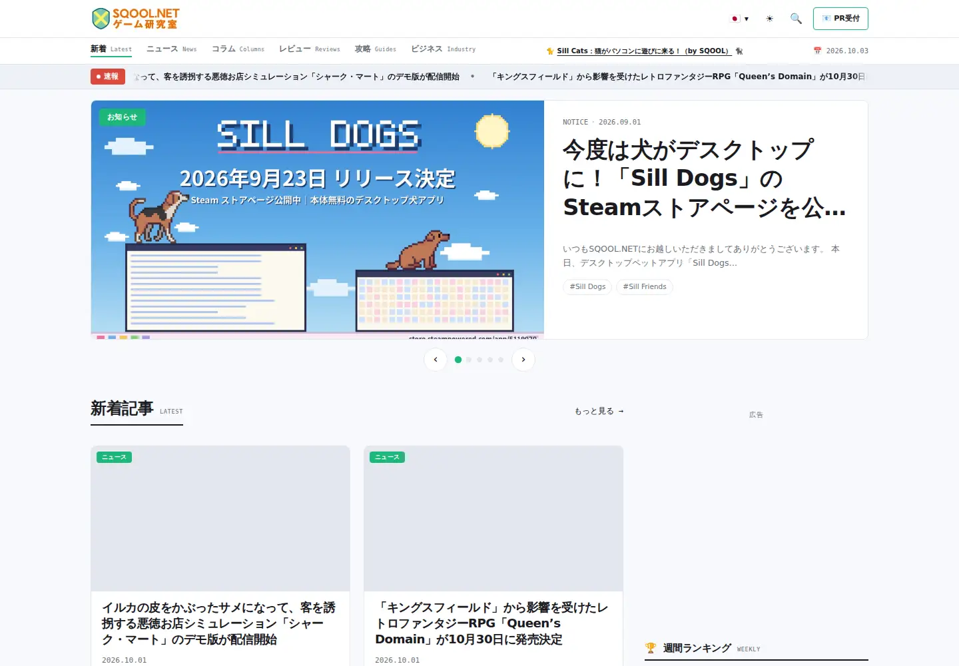Viewport: 959px width, 666px height.
Task: Open the ニュース News menu
Action: 172,49
